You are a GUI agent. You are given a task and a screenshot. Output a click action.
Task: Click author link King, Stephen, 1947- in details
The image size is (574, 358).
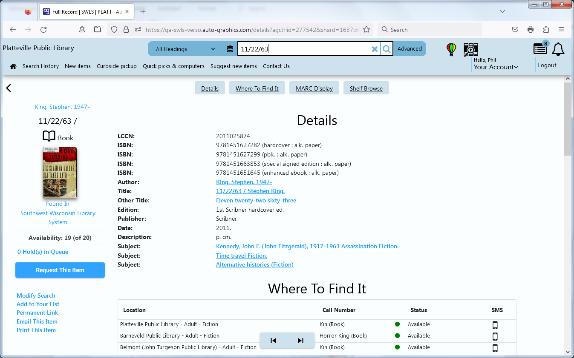[x=244, y=182]
